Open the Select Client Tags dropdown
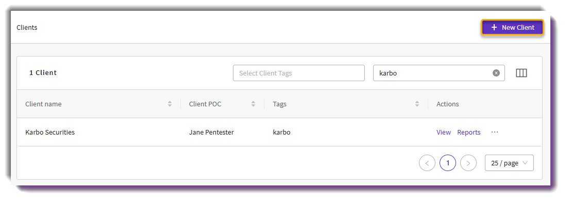 [299, 73]
